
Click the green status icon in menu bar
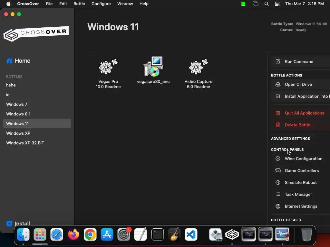point(243,4)
